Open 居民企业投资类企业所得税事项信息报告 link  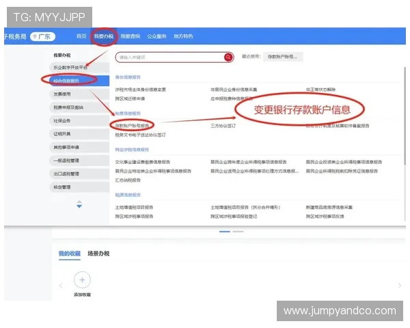coord(344,162)
